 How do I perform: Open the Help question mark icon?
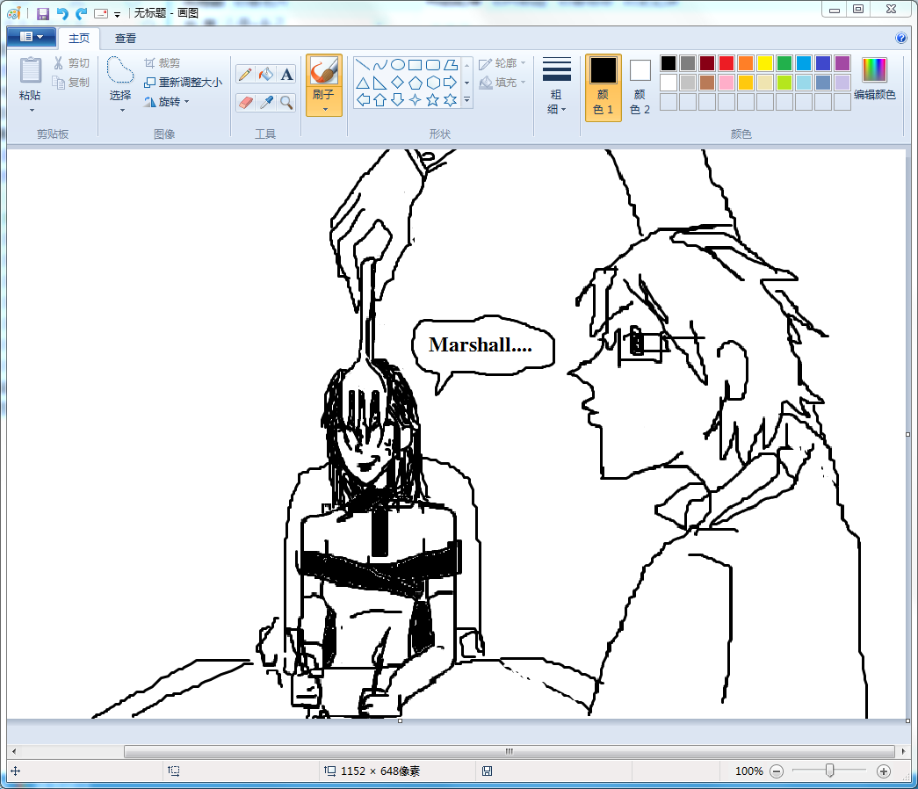[900, 39]
